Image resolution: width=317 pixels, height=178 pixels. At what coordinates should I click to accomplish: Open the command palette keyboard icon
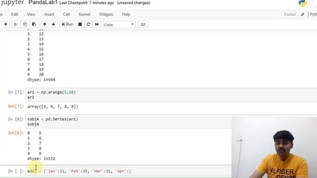[x=143, y=24]
